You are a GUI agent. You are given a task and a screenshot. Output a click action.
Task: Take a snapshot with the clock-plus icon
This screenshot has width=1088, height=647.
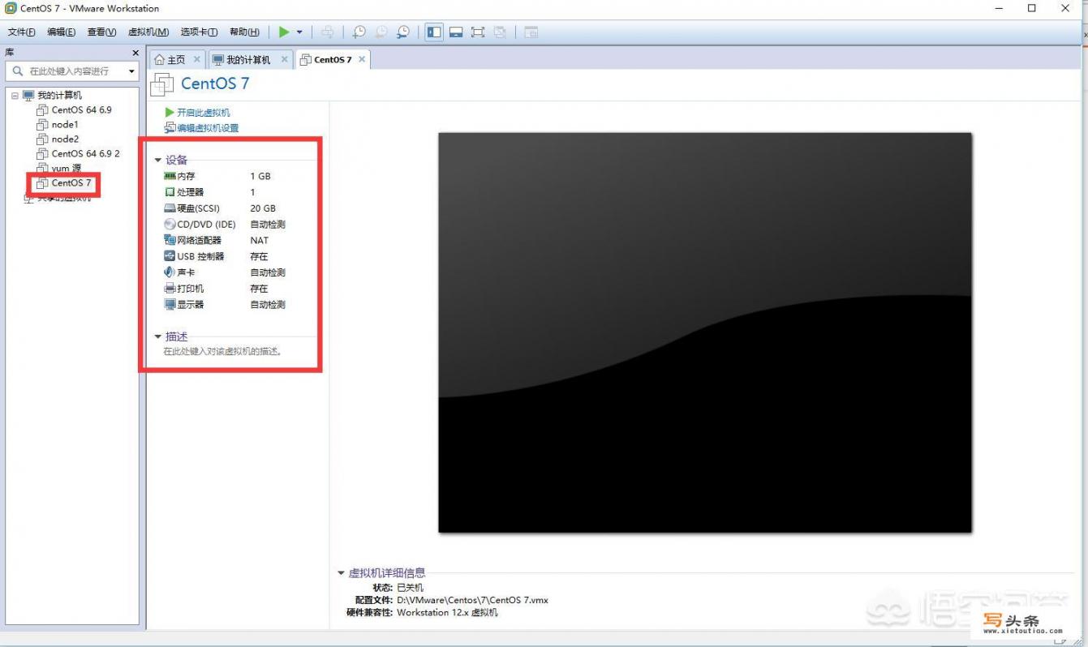359,32
